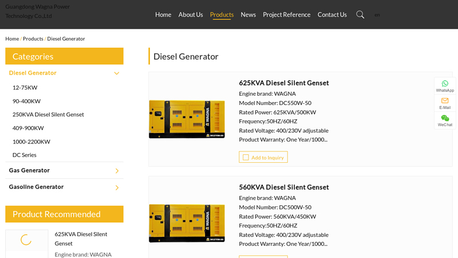The image size is (458, 258).
Task: Click the Add to Inquiry button label for 625KVA
Action: click(x=267, y=158)
